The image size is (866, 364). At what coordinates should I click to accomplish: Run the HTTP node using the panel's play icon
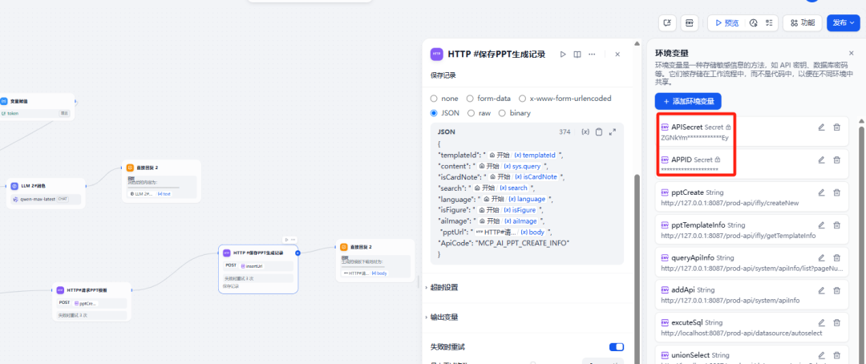coord(563,55)
